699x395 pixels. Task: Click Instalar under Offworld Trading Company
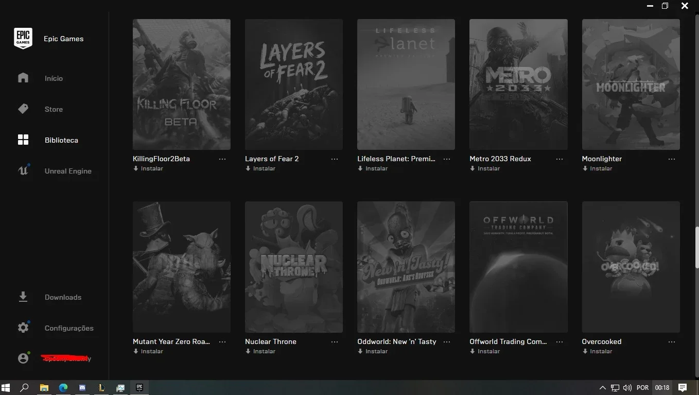pos(485,351)
